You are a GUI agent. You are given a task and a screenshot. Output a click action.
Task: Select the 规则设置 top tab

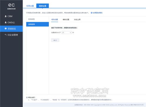(x=42, y=6)
